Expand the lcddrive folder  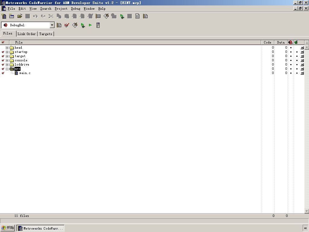coord(7,65)
